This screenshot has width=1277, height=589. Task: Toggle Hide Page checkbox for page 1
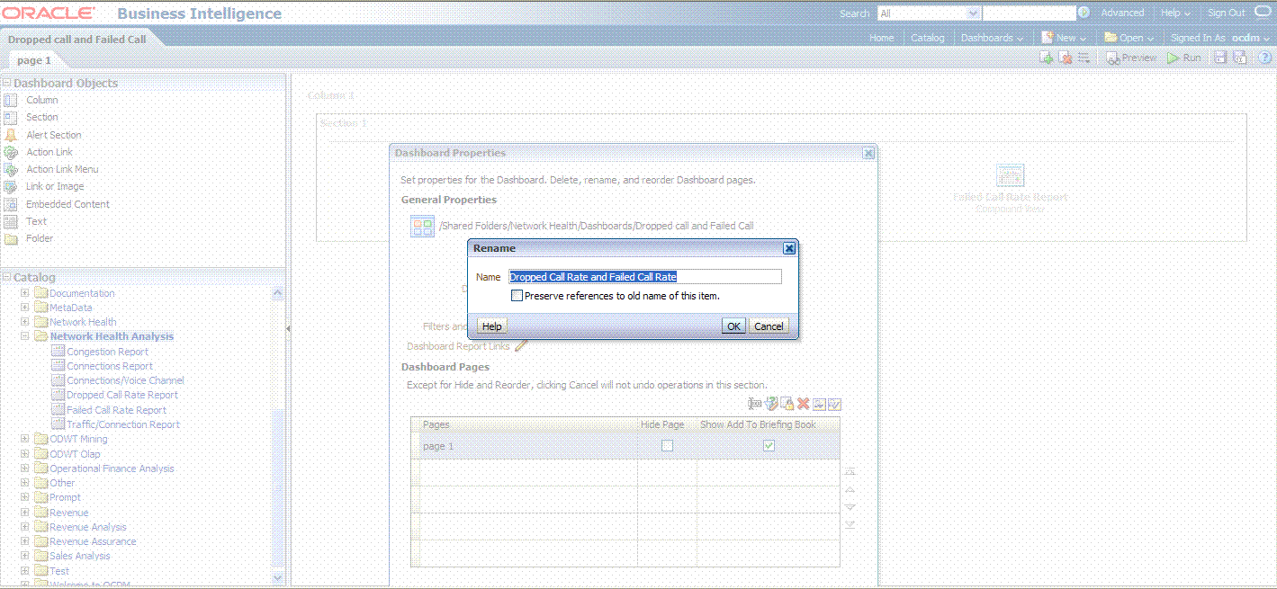point(667,446)
